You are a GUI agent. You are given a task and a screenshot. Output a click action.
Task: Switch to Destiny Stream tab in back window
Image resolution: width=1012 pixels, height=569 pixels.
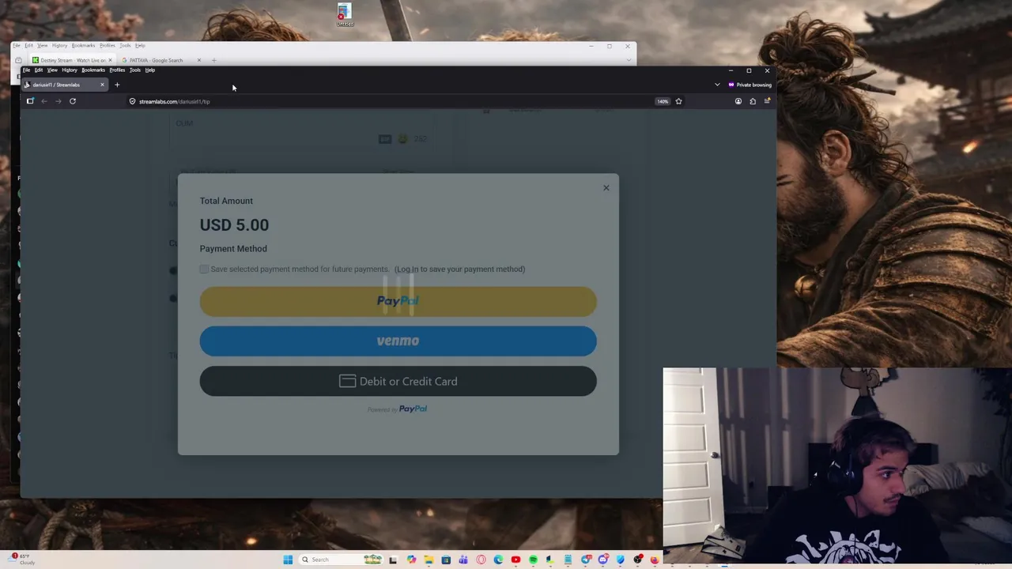(72, 60)
